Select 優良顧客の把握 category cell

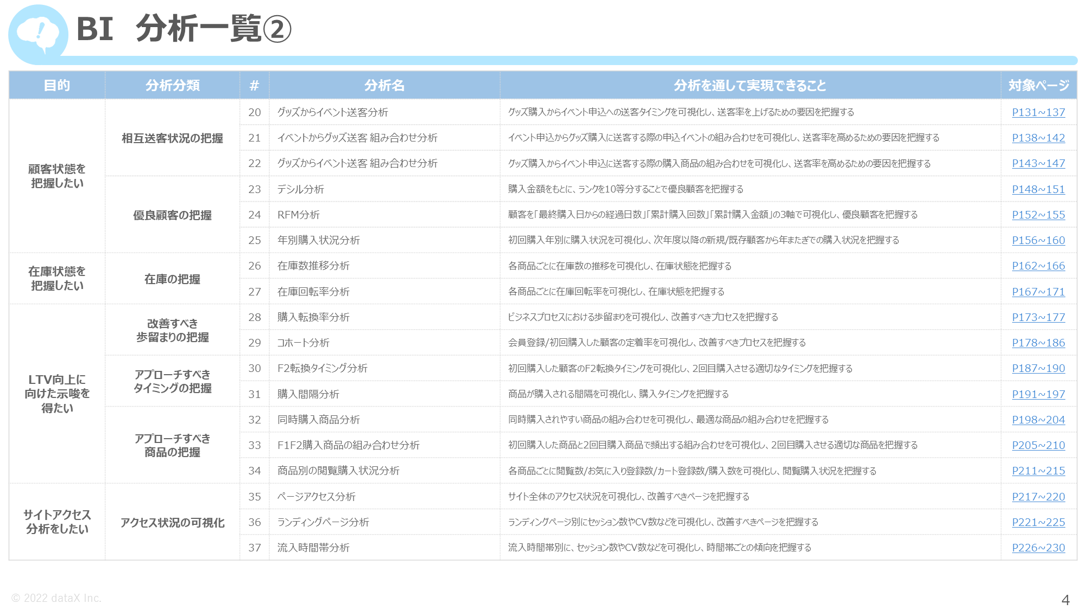pyautogui.click(x=173, y=215)
